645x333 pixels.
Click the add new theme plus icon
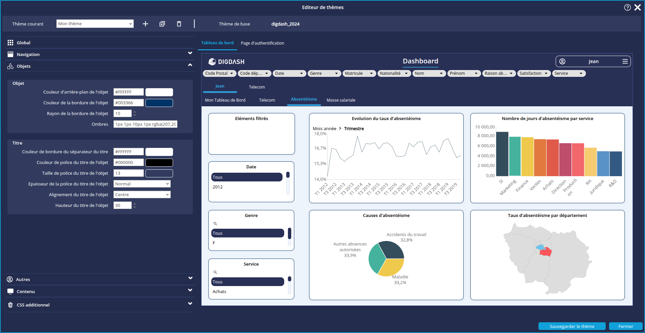click(145, 24)
